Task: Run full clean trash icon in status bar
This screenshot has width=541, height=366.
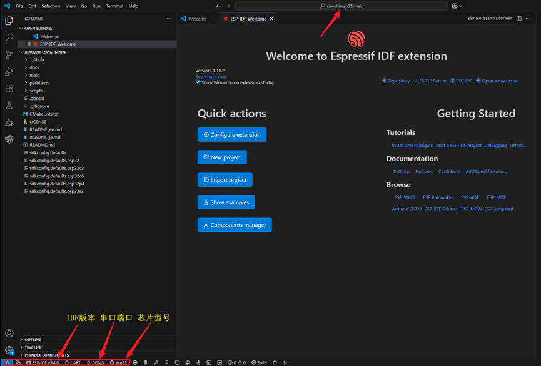Action: coord(146,362)
